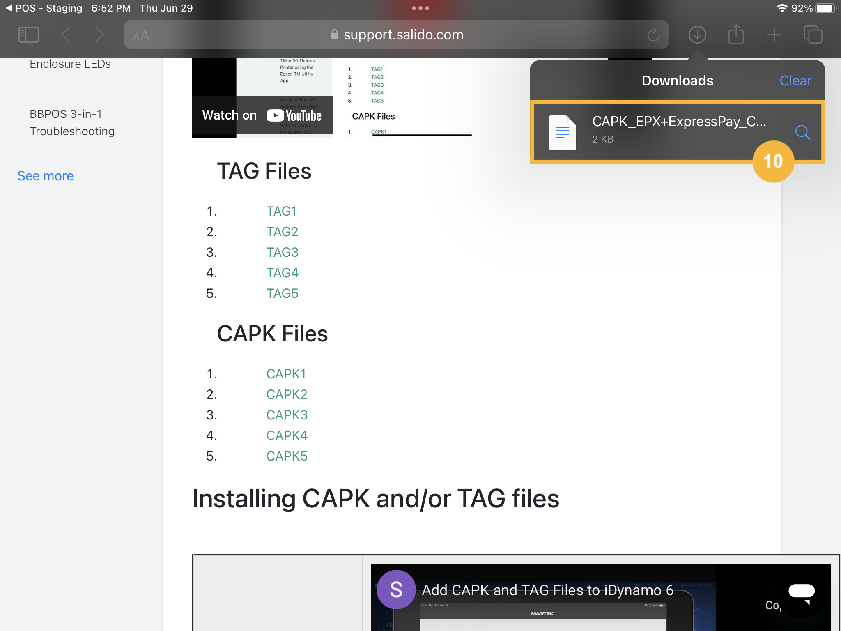Viewport: 841px width, 631px height.
Task: Open BBPOS 3-in-1 Troubleshooting article
Action: coord(72,122)
